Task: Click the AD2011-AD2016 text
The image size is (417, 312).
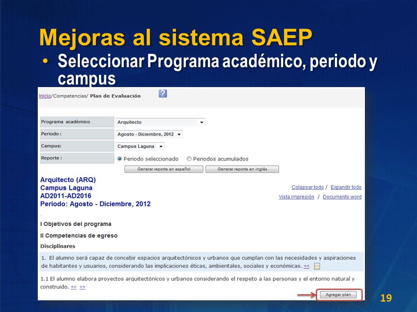Action: 66,196
